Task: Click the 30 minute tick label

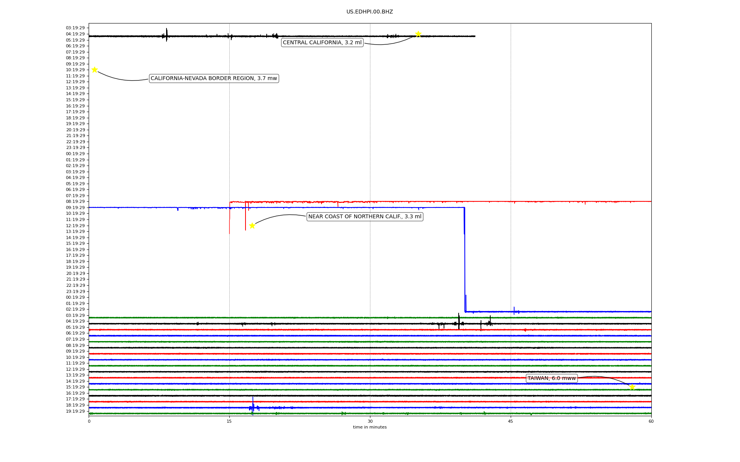Action: 370,421
